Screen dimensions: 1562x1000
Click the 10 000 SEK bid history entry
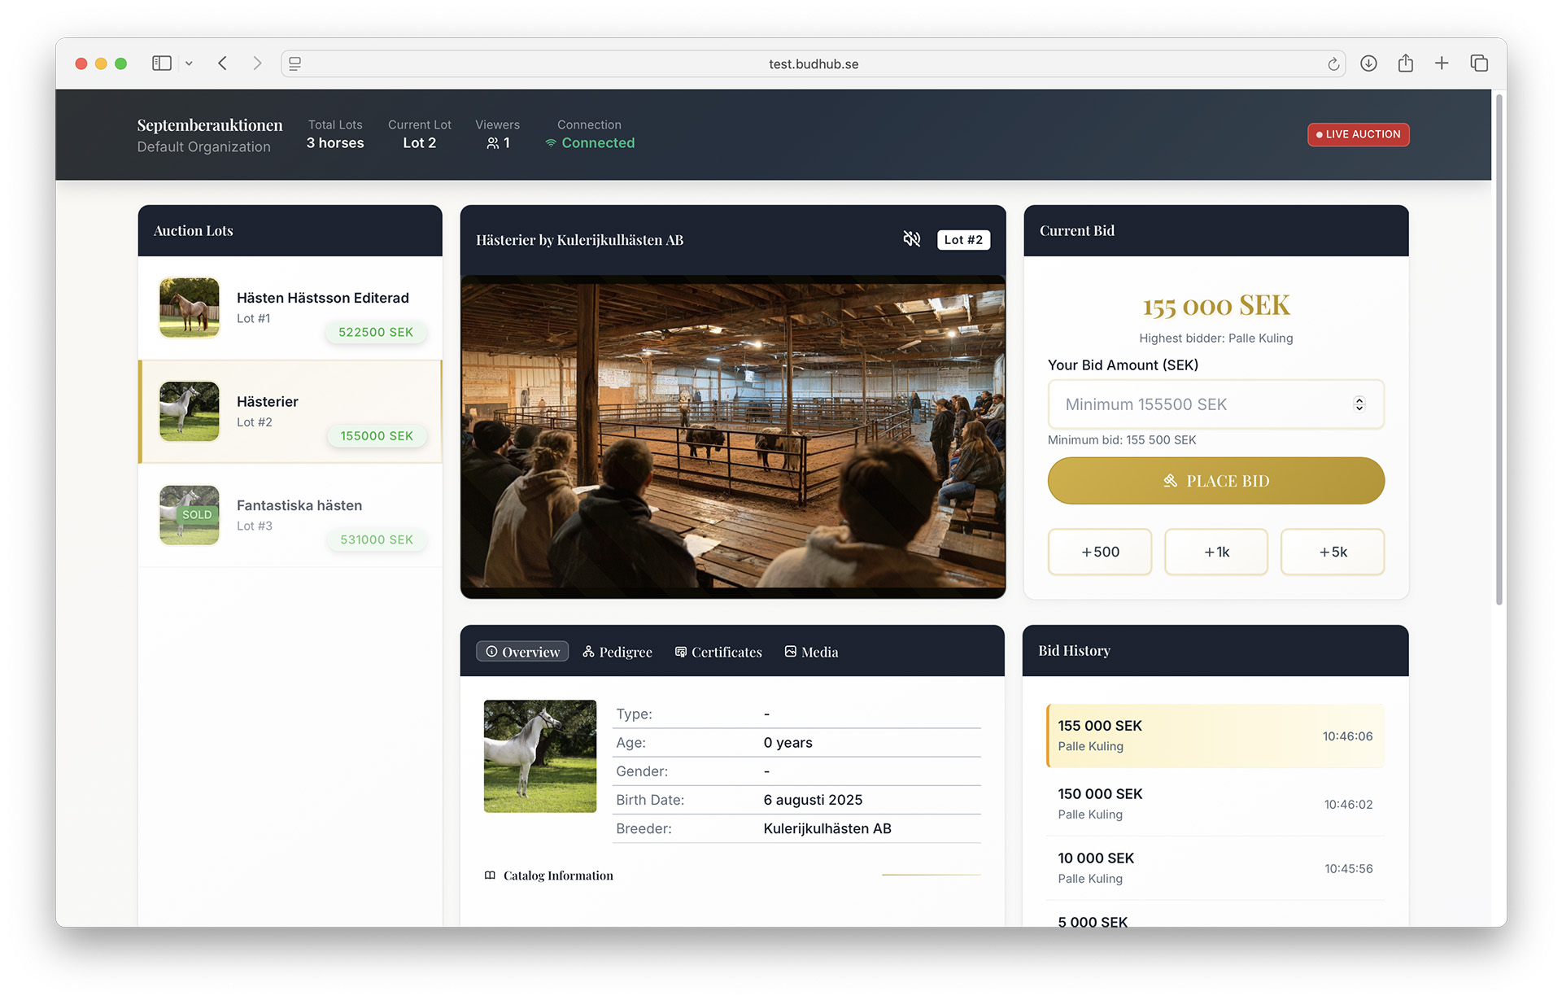point(1215,867)
